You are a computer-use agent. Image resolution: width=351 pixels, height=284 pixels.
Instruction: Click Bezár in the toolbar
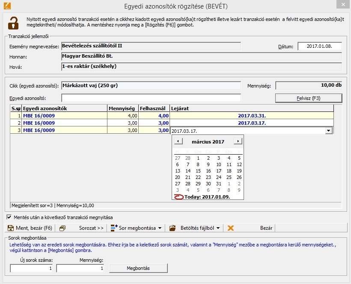click(x=266, y=228)
